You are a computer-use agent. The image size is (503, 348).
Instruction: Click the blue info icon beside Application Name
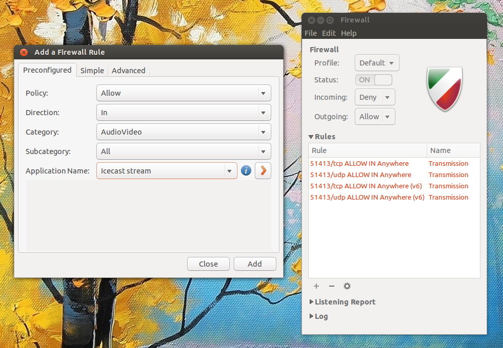coord(246,170)
